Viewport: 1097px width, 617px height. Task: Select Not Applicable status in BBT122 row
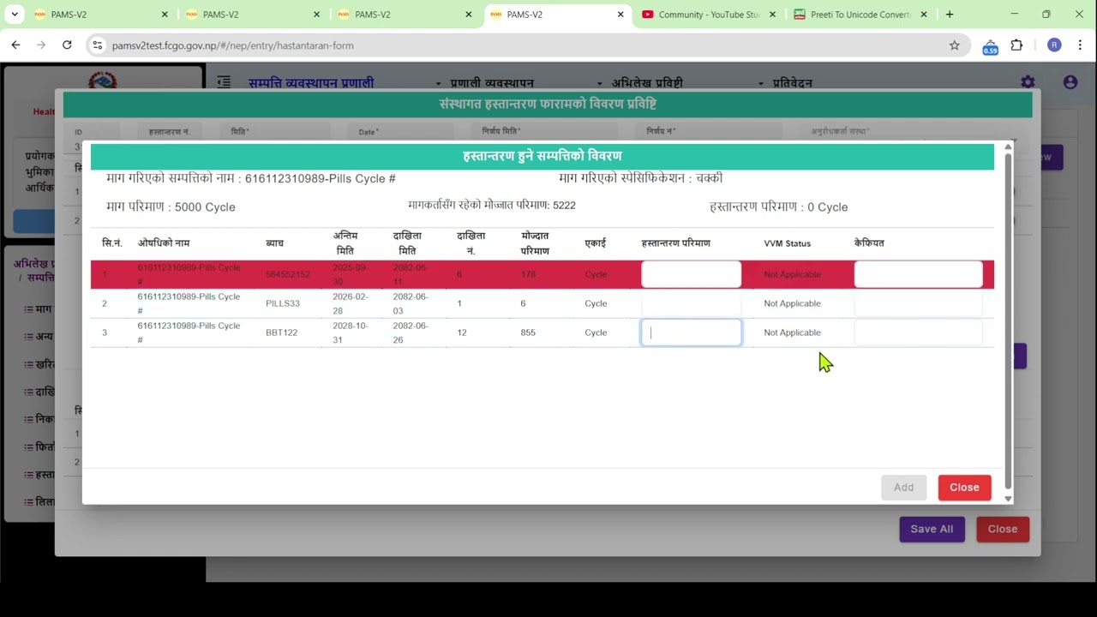click(x=792, y=332)
